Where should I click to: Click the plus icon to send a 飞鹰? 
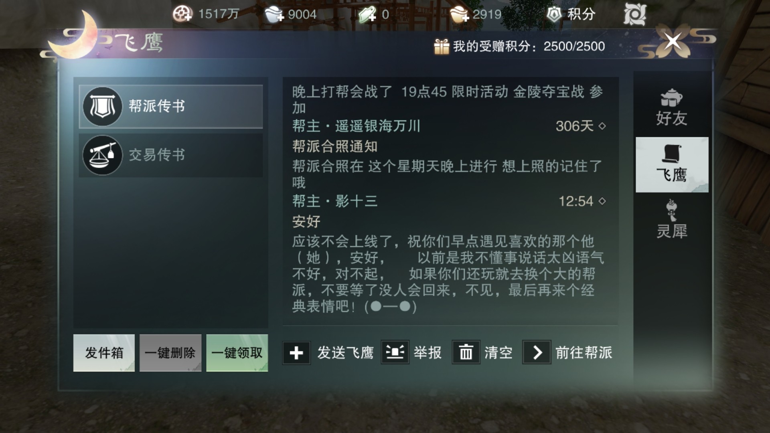point(296,353)
